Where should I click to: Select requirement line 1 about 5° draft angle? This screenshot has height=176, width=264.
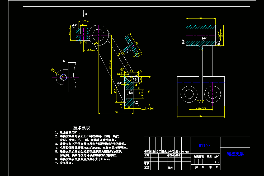[x=68, y=132]
